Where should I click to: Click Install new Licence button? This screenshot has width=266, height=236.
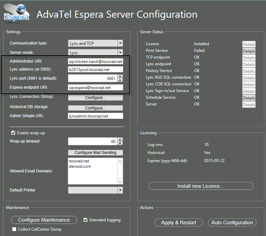click(x=201, y=186)
